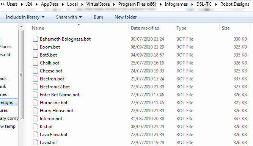Select file name Boom.bot

click(x=50, y=47)
